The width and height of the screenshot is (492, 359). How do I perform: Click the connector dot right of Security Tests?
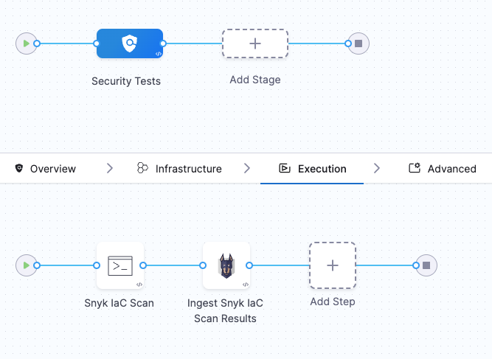pos(163,43)
